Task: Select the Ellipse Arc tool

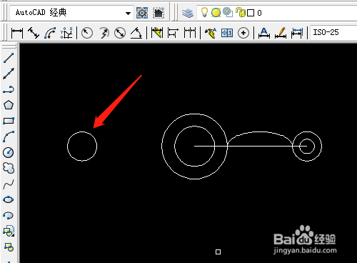Action: [x=9, y=215]
